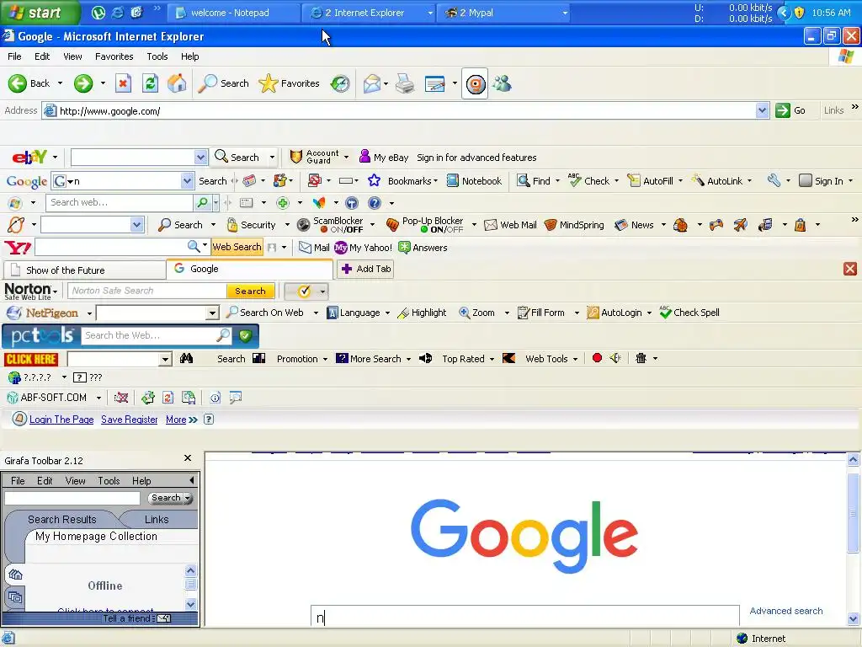The image size is (862, 647).
Task: Click the binoculars icon next to CLICK HERE
Action: coord(186,359)
